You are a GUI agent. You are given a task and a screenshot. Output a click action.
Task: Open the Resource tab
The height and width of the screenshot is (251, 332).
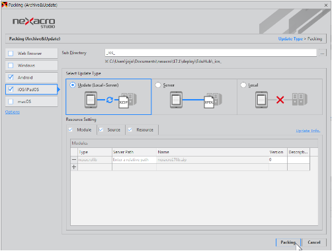[142, 129]
